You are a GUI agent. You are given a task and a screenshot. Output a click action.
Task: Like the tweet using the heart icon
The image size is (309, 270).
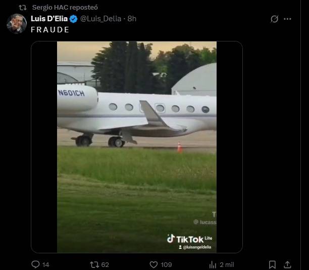(x=154, y=264)
